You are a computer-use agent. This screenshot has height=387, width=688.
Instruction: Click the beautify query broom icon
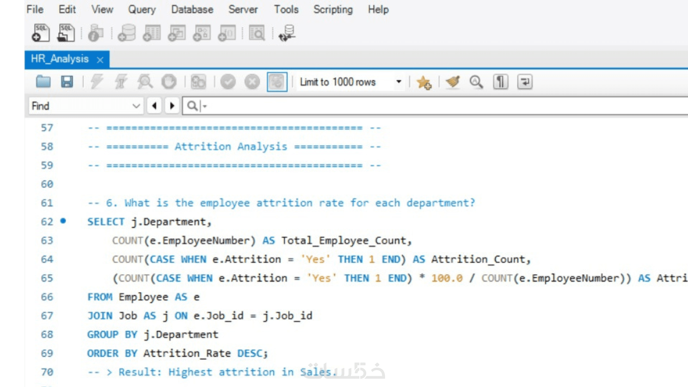453,82
